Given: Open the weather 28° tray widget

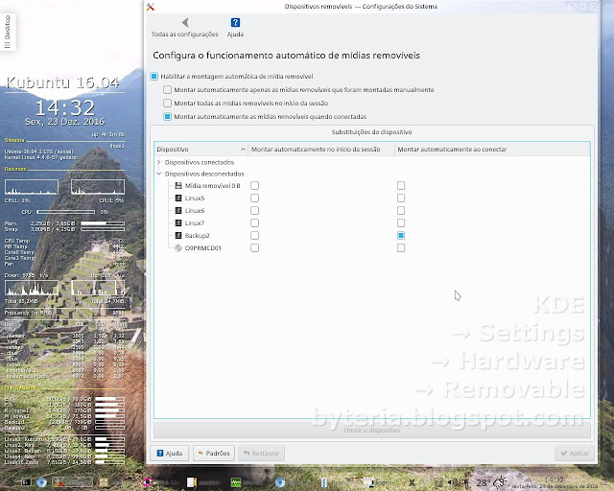Looking at the screenshot, I should (491, 482).
